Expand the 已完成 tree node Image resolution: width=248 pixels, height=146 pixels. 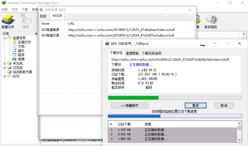(5, 68)
